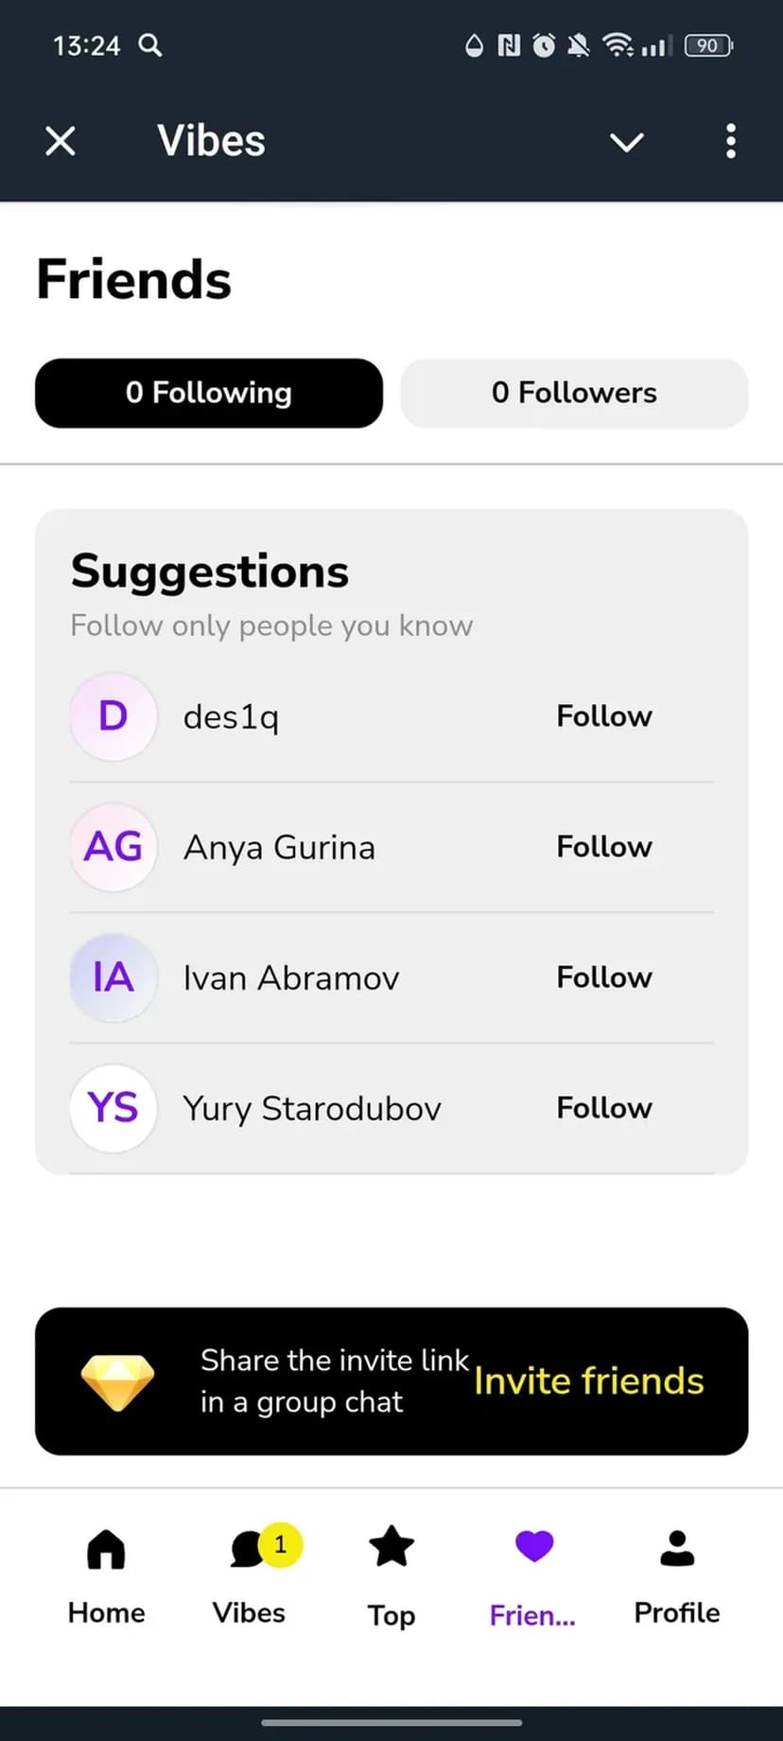Tap the gold diamond icon
The height and width of the screenshot is (1741, 783).
coord(117,1381)
